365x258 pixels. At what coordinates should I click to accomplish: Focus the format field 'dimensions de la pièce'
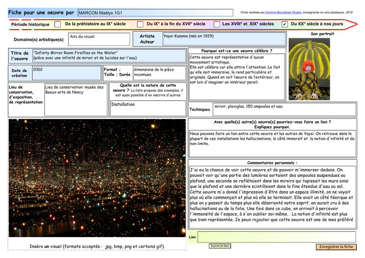coord(158,73)
